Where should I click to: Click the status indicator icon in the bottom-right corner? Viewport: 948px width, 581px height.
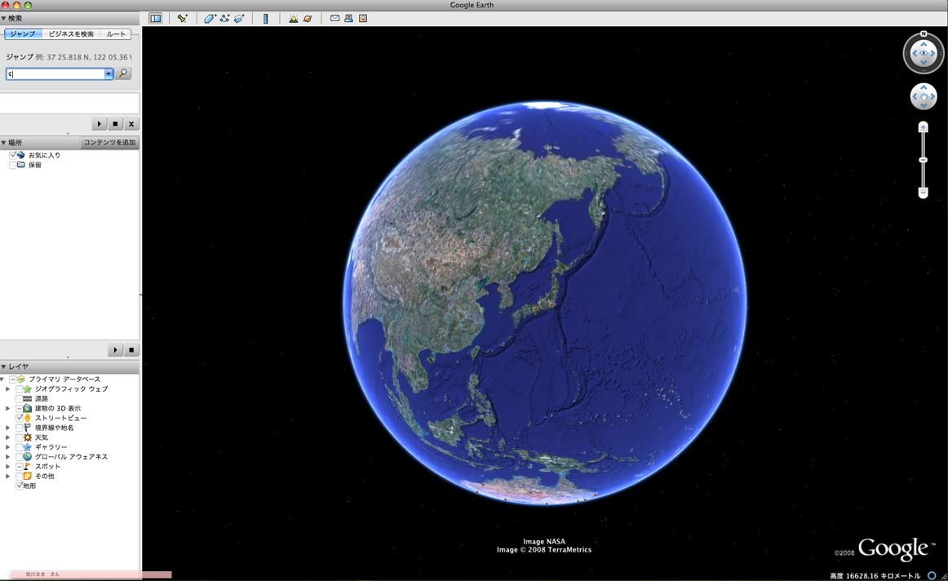click(x=932, y=575)
